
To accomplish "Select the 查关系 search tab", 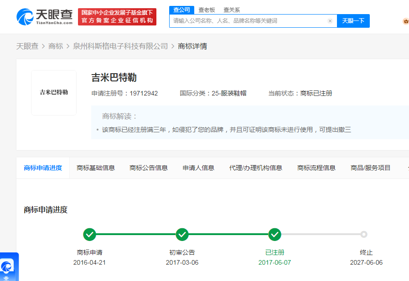I will pyautogui.click(x=232, y=10).
